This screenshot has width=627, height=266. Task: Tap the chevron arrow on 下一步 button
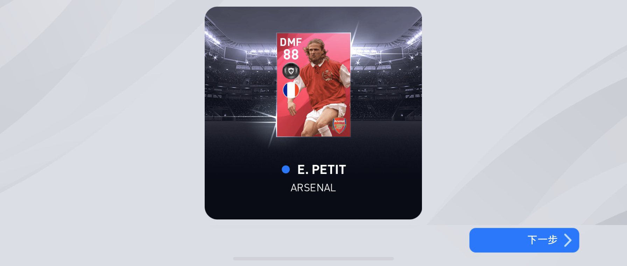(568, 240)
